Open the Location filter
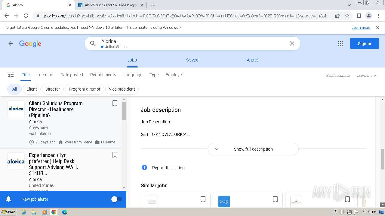This screenshot has width=385, height=216. tap(45, 75)
